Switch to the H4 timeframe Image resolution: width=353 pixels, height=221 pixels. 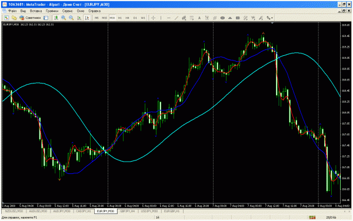(x=128, y=18)
